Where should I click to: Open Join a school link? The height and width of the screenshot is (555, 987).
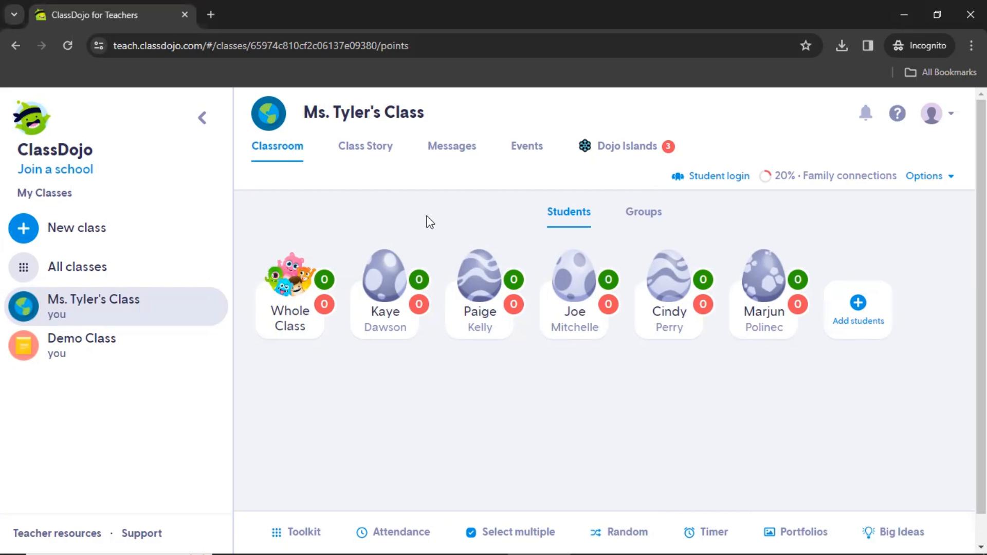point(55,169)
